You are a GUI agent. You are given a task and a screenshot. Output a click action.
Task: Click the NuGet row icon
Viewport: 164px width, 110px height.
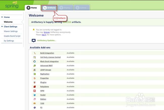(35, 95)
